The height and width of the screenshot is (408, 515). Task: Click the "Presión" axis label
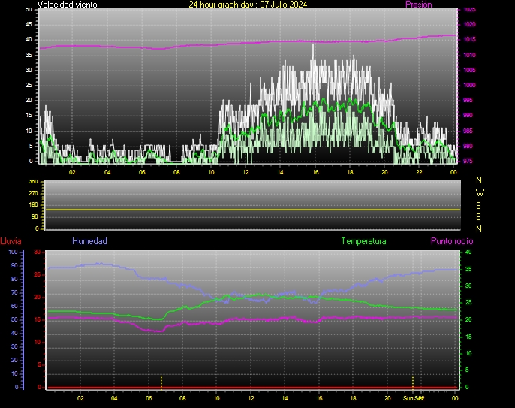coord(418,5)
